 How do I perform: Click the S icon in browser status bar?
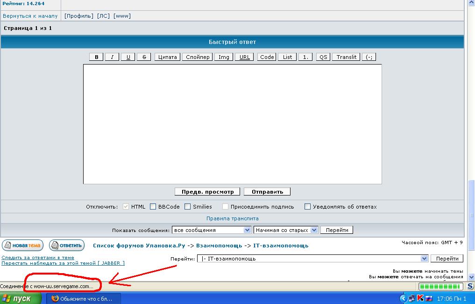470,286
